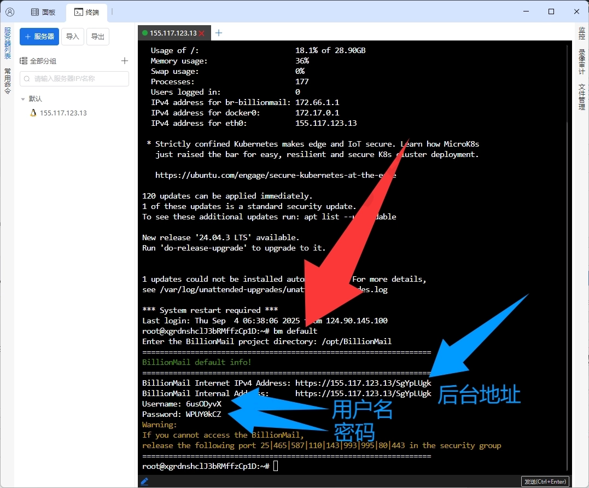
Task: Click the 发送(Ctrl+Enter) send button
Action: pos(545,481)
